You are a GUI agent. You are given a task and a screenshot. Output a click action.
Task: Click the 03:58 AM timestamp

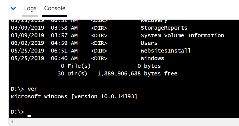[x=64, y=28]
